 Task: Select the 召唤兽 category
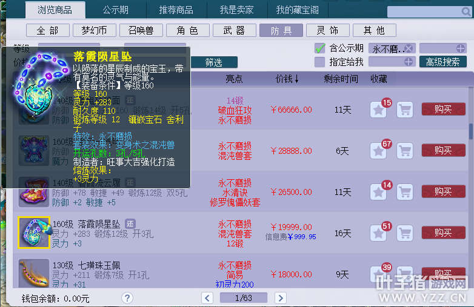pos(141,30)
